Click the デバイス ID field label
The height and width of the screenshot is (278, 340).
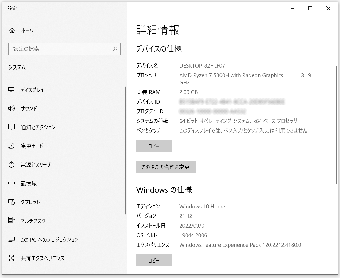(148, 102)
